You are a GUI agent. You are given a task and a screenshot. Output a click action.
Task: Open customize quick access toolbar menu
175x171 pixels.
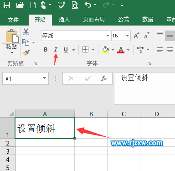click(x=122, y=5)
